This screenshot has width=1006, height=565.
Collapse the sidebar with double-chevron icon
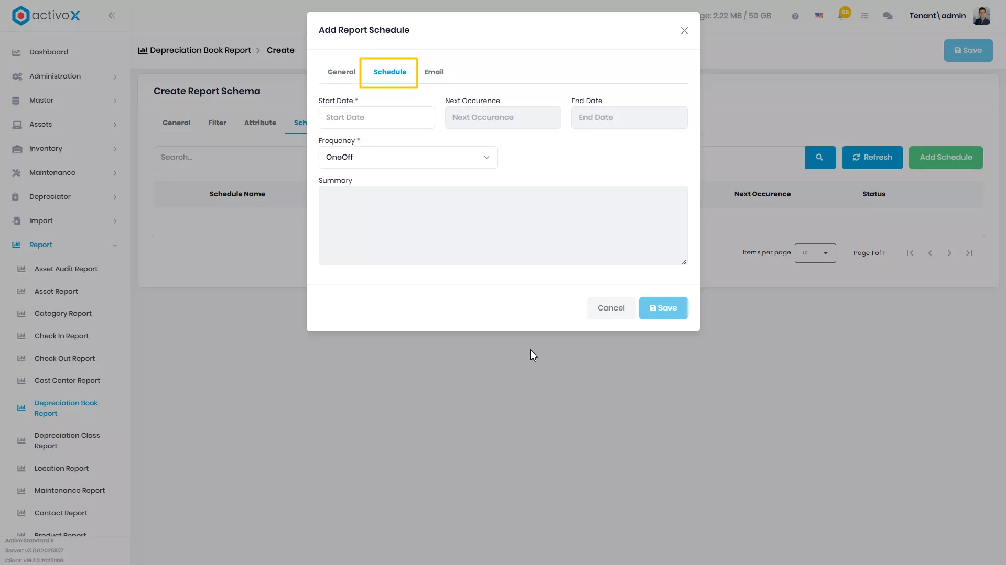click(x=112, y=16)
